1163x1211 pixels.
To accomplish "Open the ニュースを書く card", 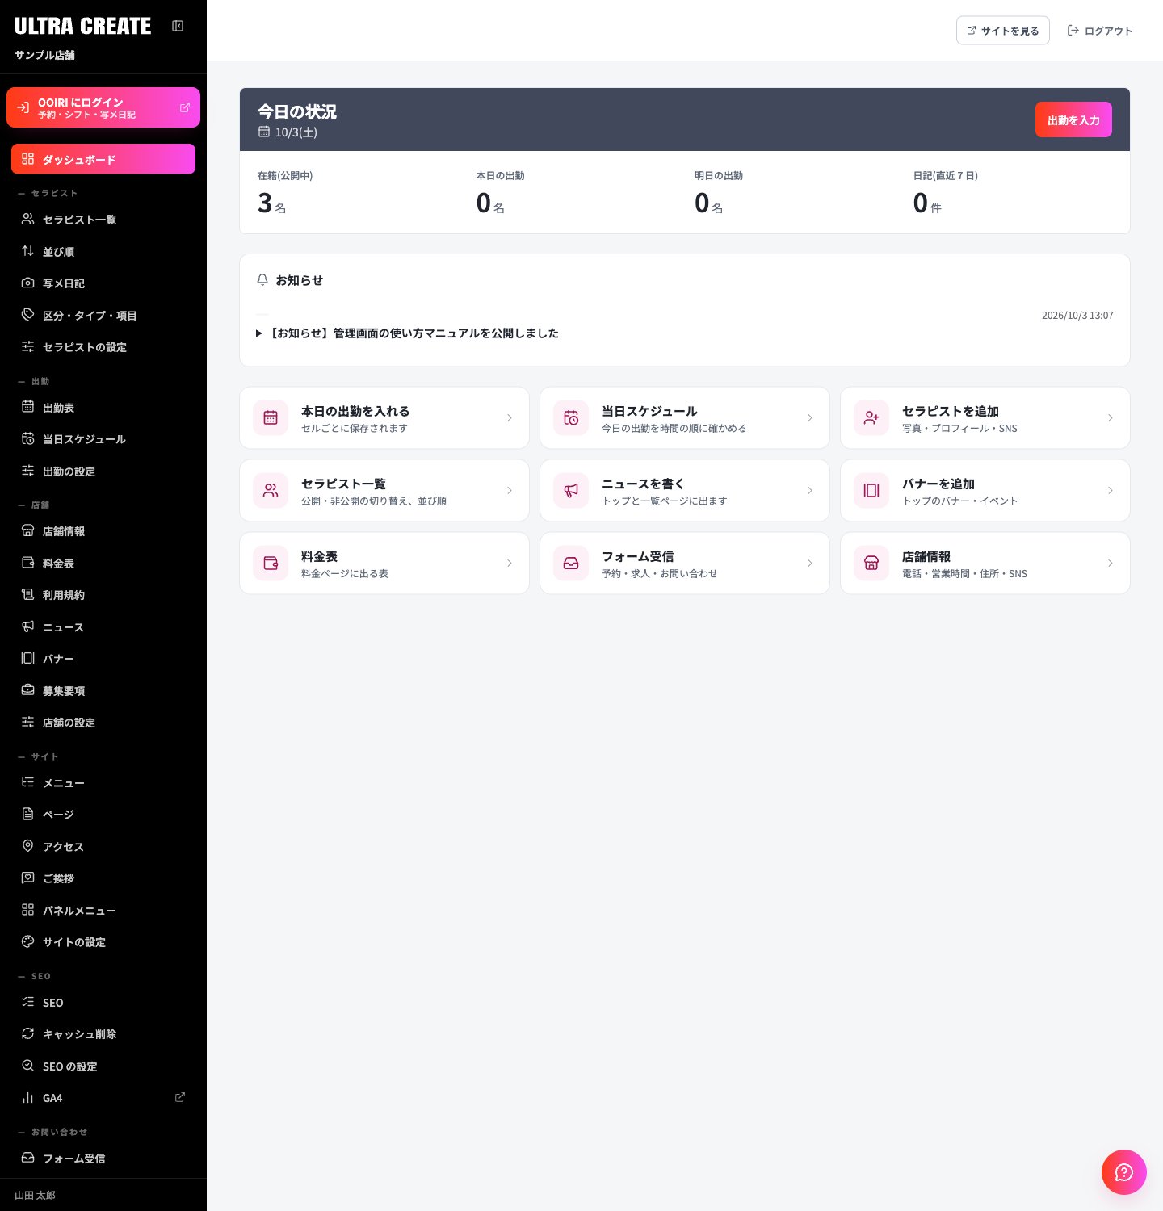I will click(685, 490).
